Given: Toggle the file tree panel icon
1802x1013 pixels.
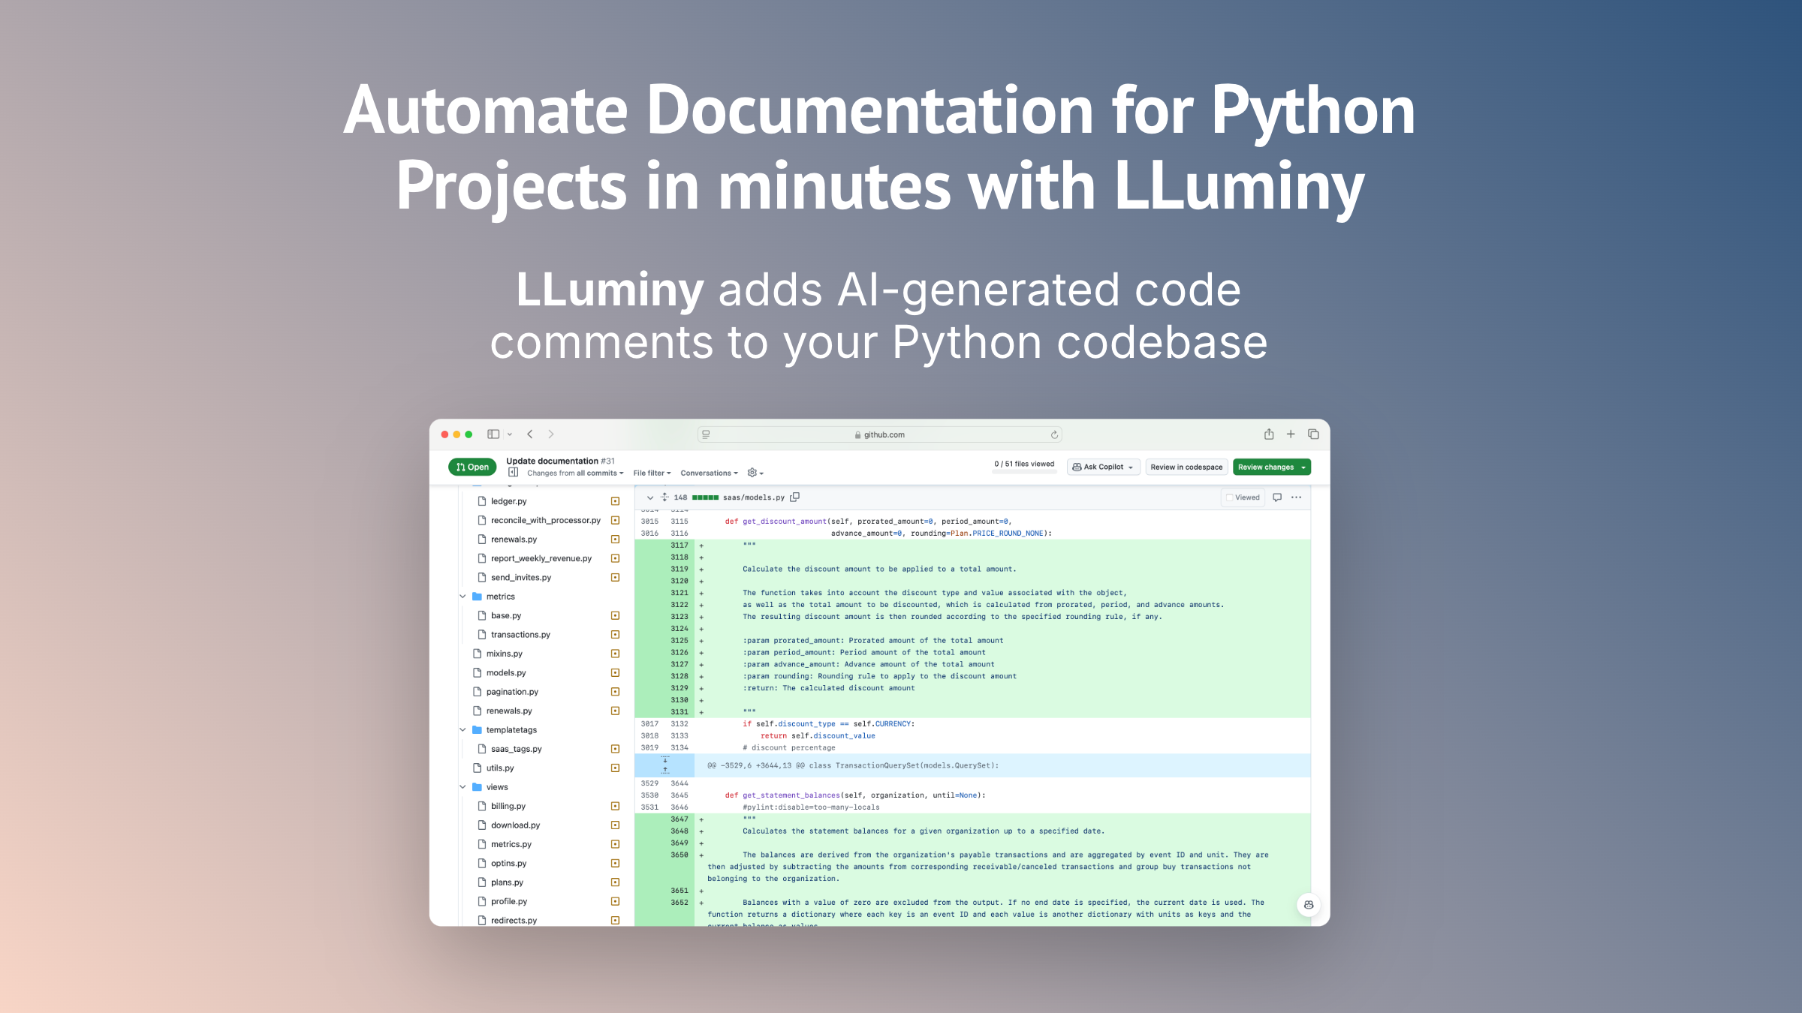Looking at the screenshot, I should coord(514,472).
